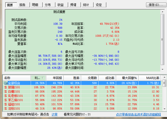Click the S icon for 玻璃2101
The image size is (167, 119).
pyautogui.click(x=5, y=87)
